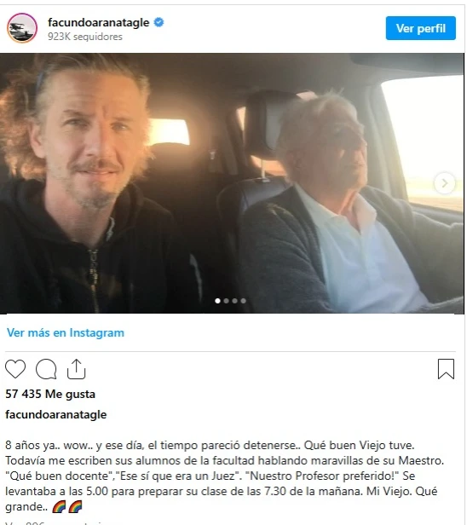This screenshot has height=525, width=467.
Task: Open the car selfie photo
Action: click(232, 183)
